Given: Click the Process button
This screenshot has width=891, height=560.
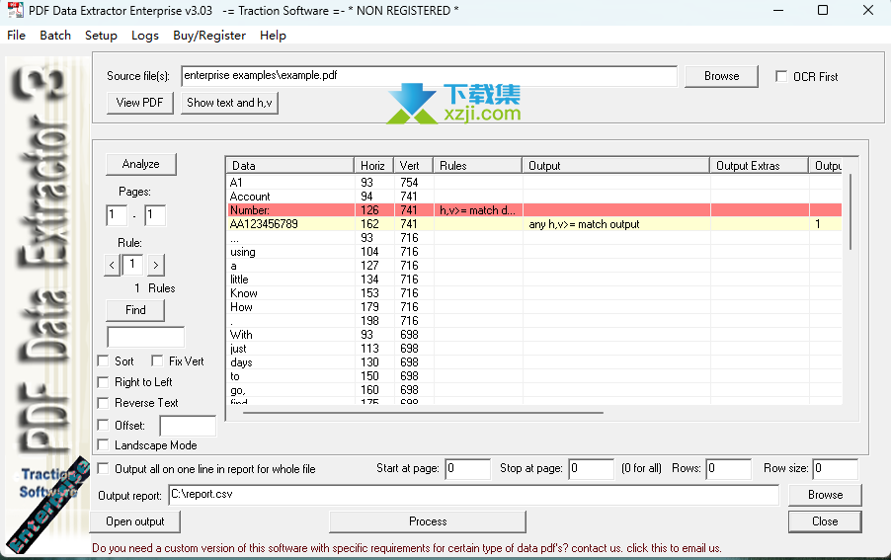Looking at the screenshot, I should click(x=428, y=521).
